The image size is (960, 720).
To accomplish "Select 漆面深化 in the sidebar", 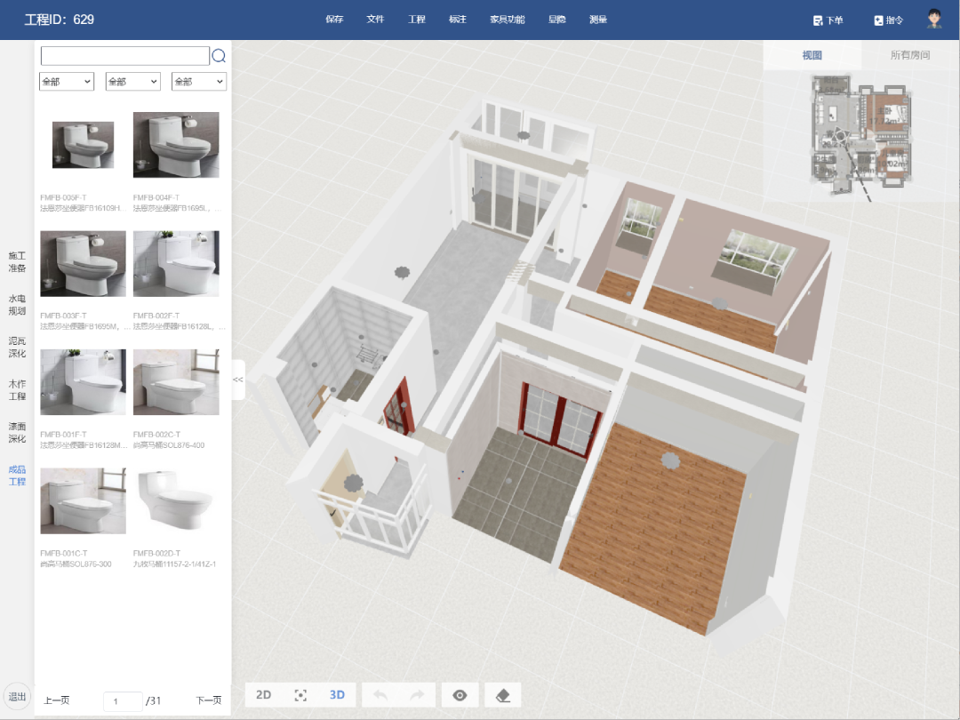I will [x=17, y=432].
